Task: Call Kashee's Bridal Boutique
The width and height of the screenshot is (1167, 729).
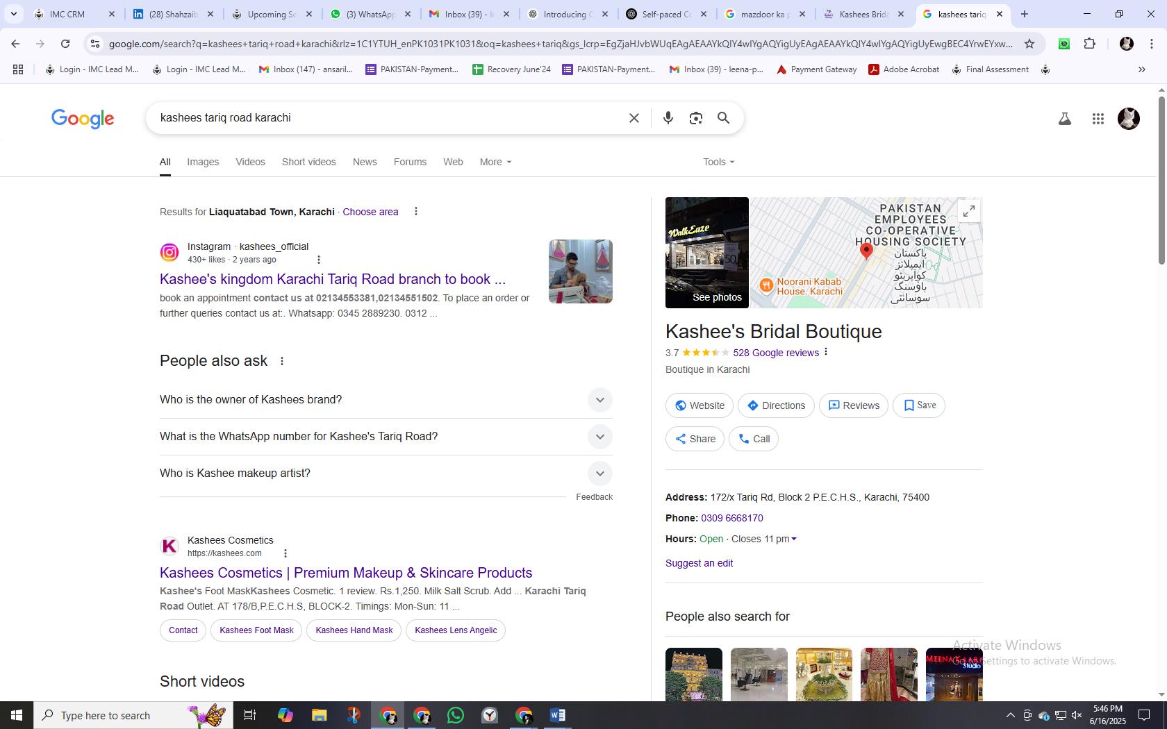Action: pos(754,439)
